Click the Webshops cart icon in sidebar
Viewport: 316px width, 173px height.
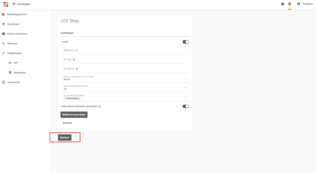tap(10, 73)
